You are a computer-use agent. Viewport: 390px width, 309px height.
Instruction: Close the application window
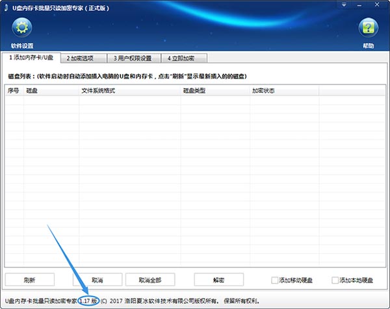pyautogui.click(x=377, y=5)
